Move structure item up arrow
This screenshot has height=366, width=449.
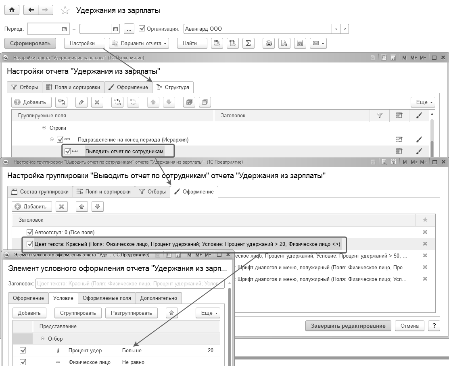(153, 102)
